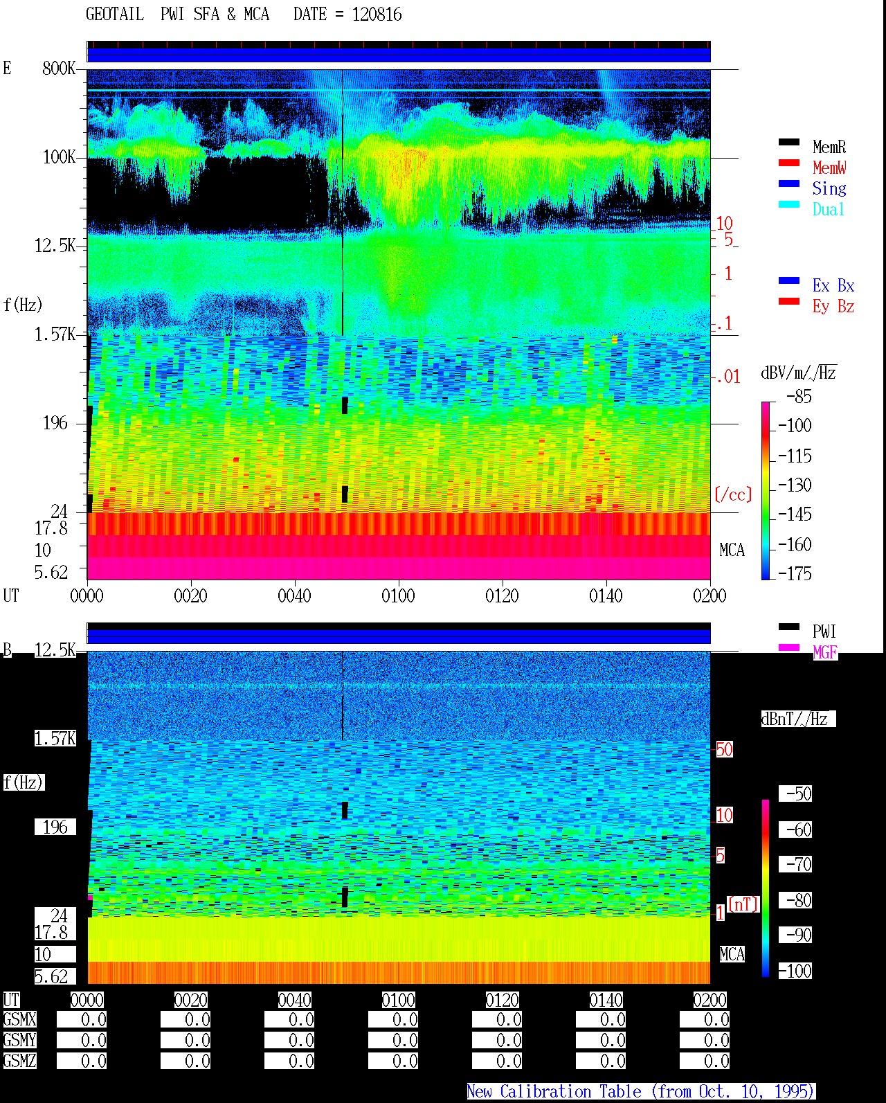
Task: Click the blue status bar above B spectrogram
Action: point(399,636)
